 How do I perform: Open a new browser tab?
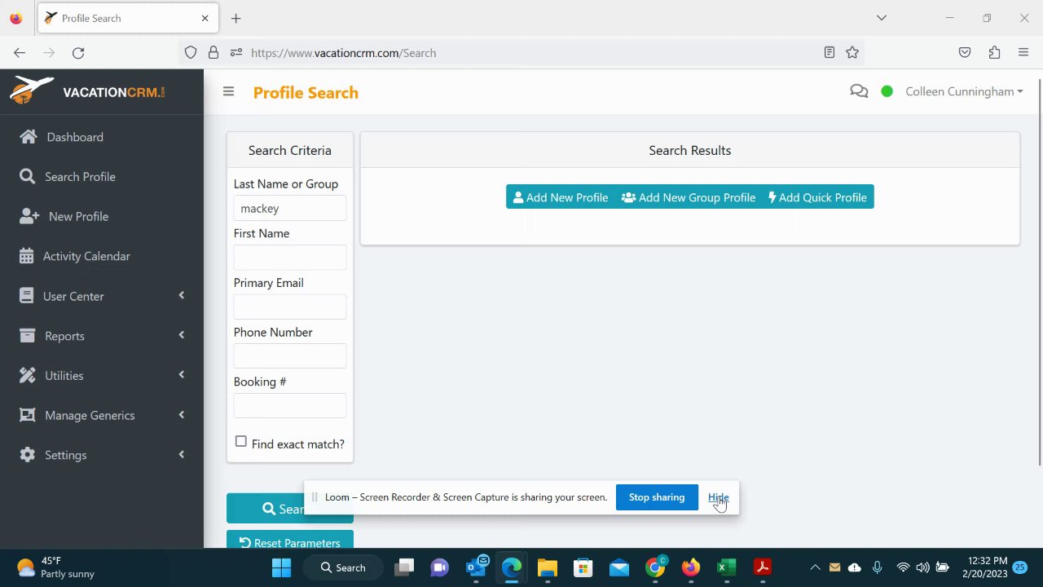pyautogui.click(x=235, y=18)
